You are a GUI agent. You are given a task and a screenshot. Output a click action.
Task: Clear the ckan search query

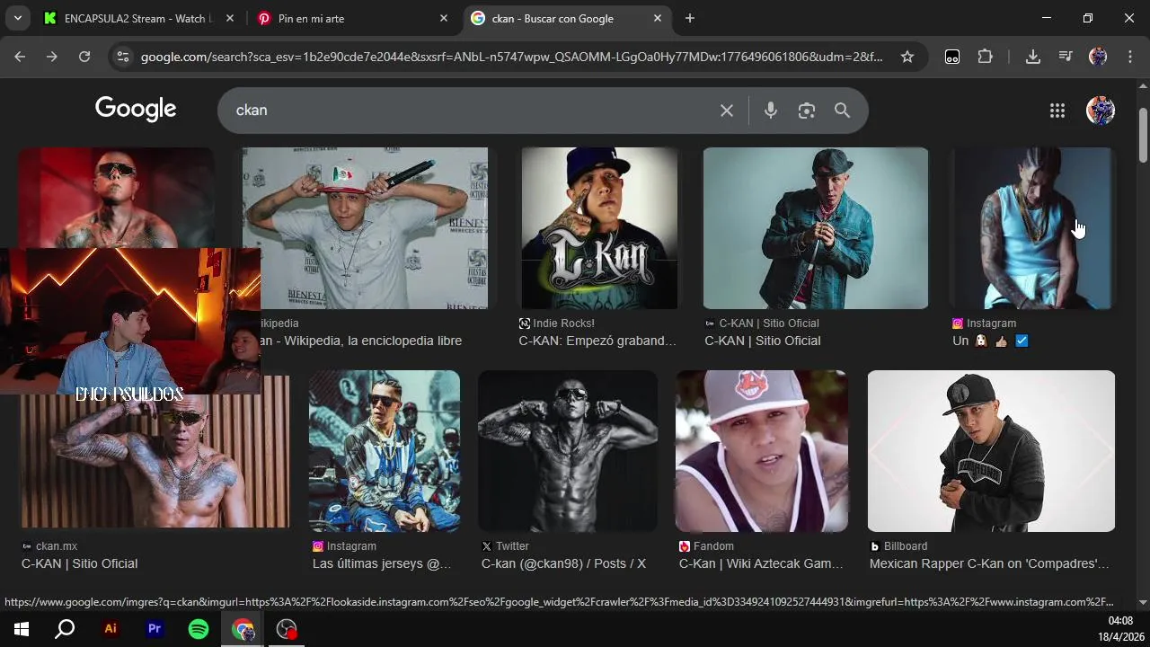[x=727, y=111]
